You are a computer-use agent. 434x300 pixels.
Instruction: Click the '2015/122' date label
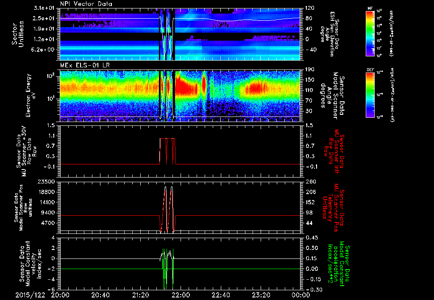30,295
